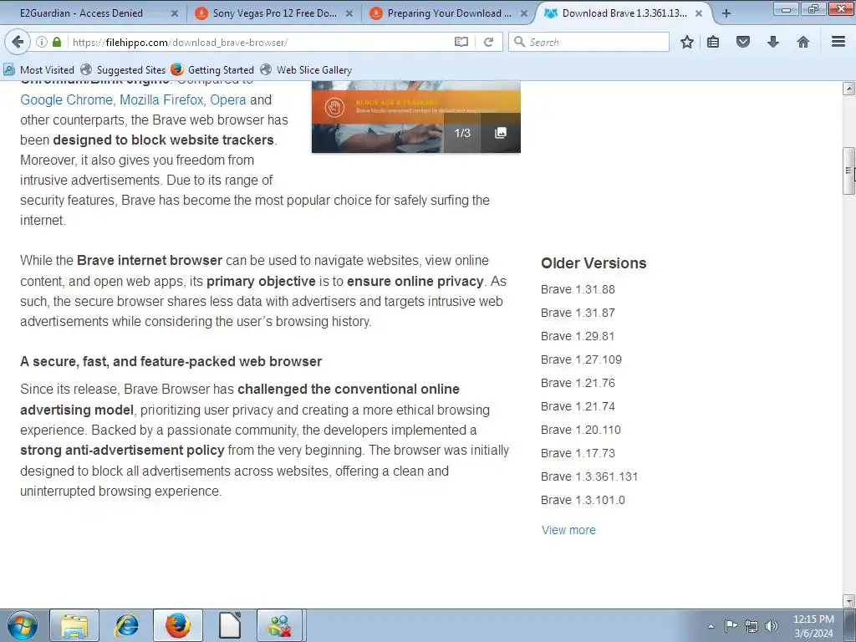The height and width of the screenshot is (642, 856).
Task: Focus the Search box in toolbar
Action: pos(589,42)
